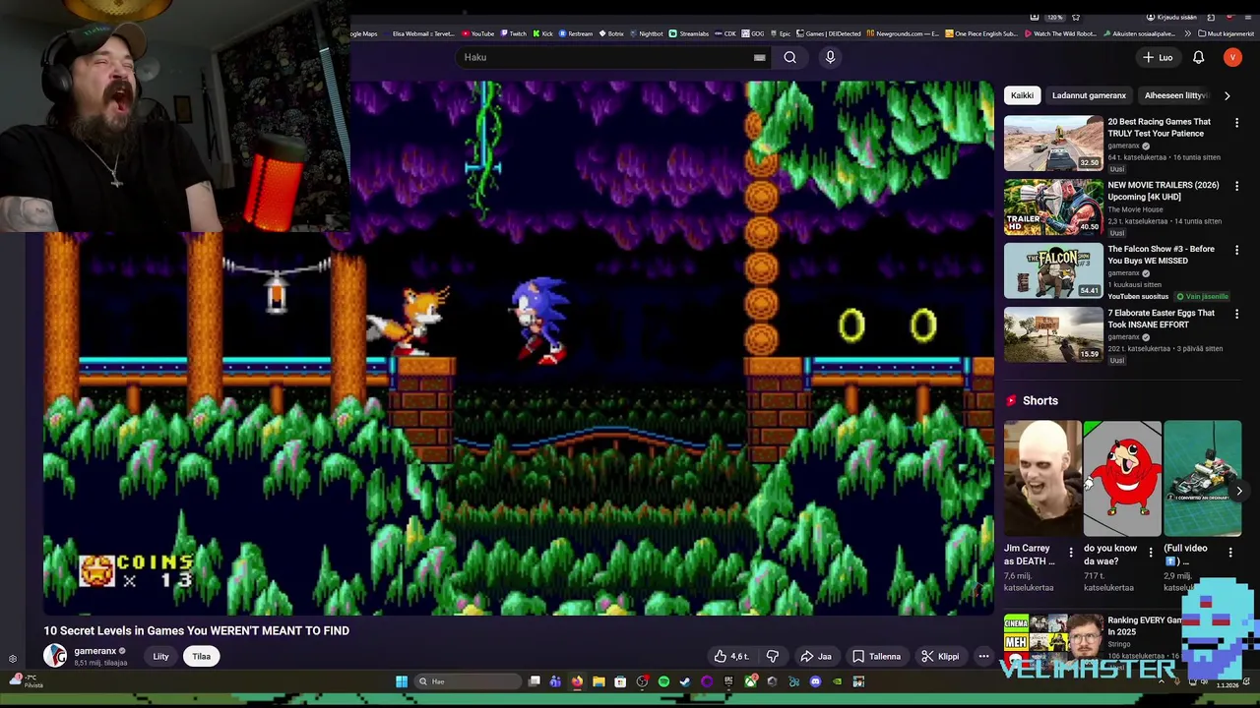Open options menu for '7 Elaborate Easter Eggs'
The image size is (1260, 708).
click(1236, 314)
